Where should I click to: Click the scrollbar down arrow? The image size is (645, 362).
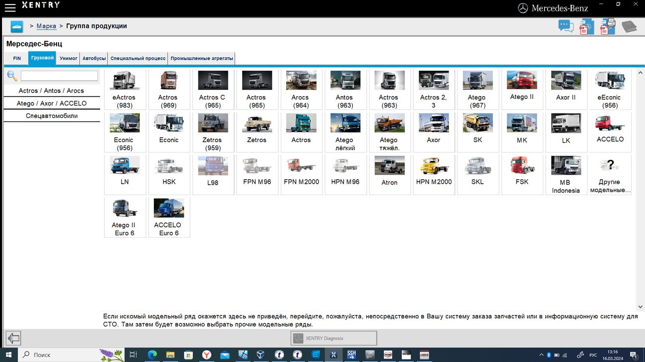tap(640, 307)
